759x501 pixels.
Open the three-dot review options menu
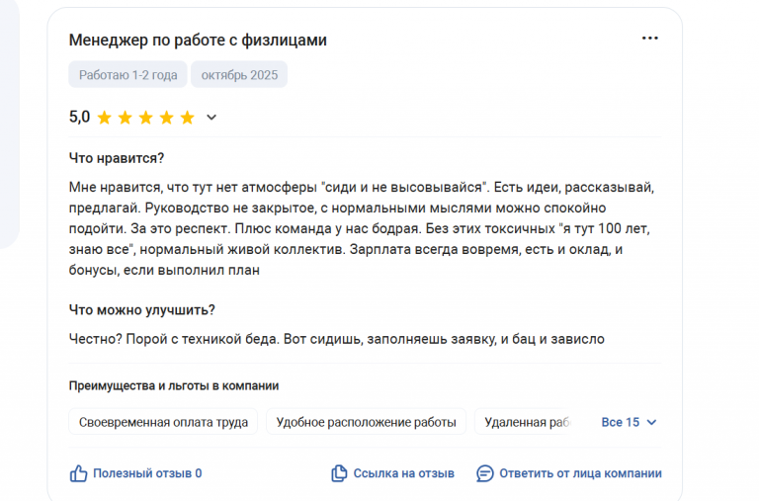649,39
